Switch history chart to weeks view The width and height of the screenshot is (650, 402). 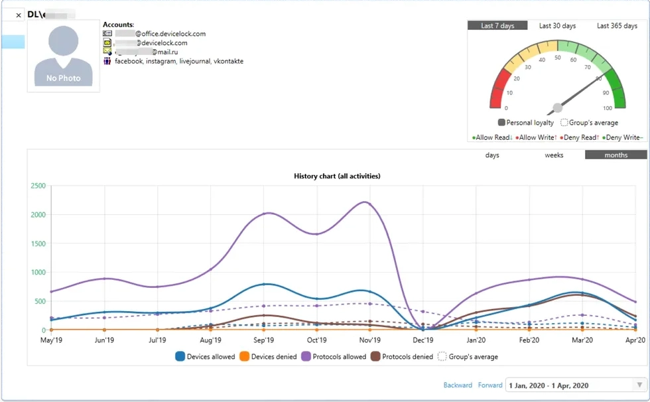(x=554, y=155)
